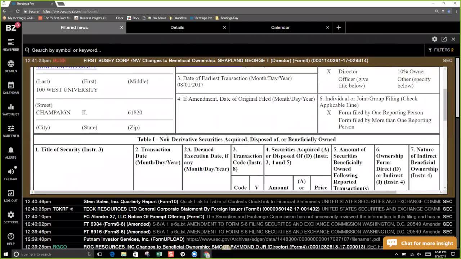The image size is (461, 259).
Task: Close the Benzinga Pro browser tab
Action: pyautogui.click(x=52, y=4)
